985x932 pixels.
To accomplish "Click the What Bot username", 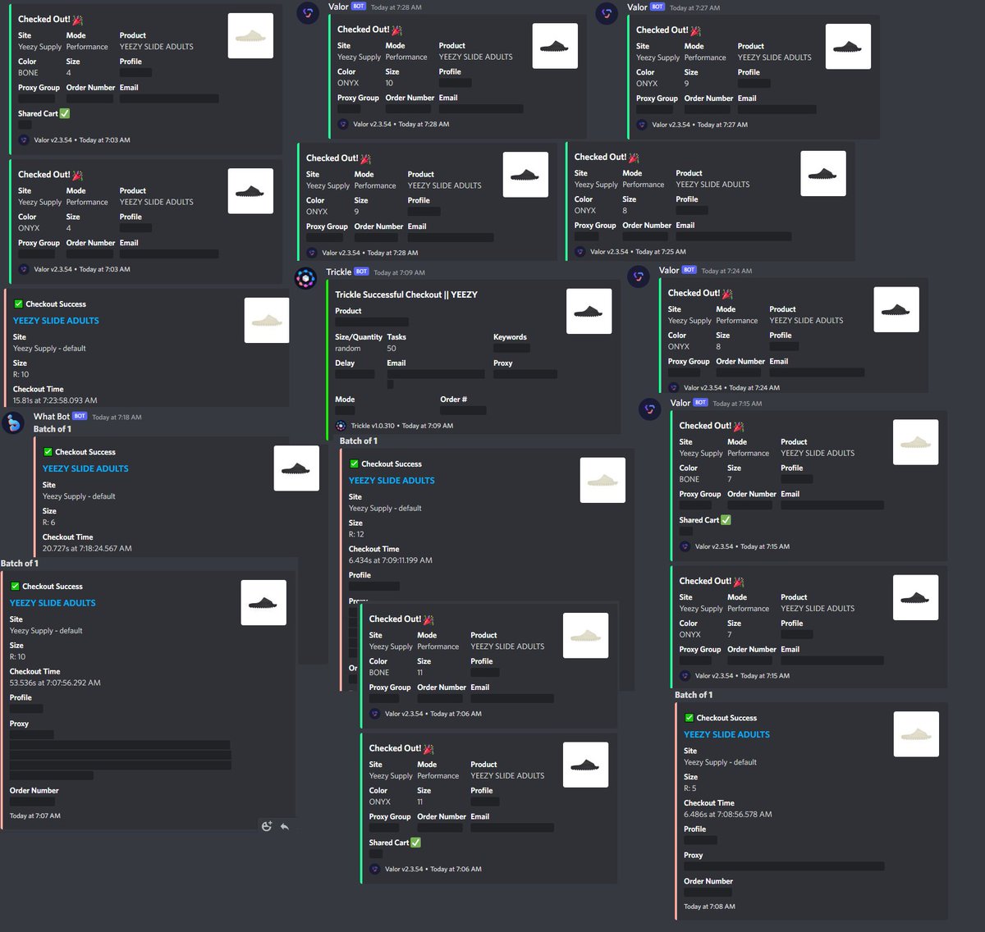I will (51, 417).
